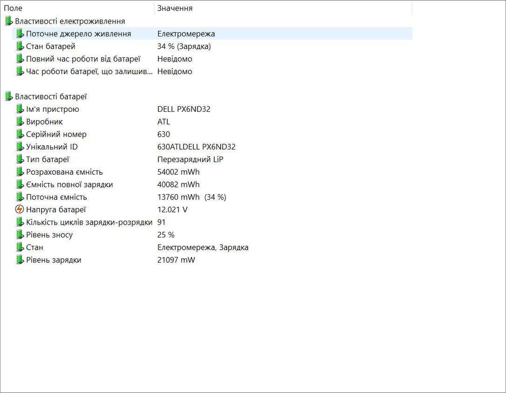
Task: Select the Властивості батареї group row
Action: click(51, 97)
